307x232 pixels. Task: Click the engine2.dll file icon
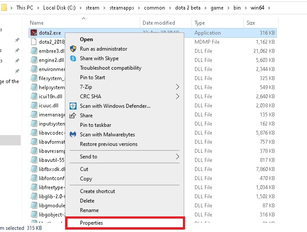(x=34, y=60)
